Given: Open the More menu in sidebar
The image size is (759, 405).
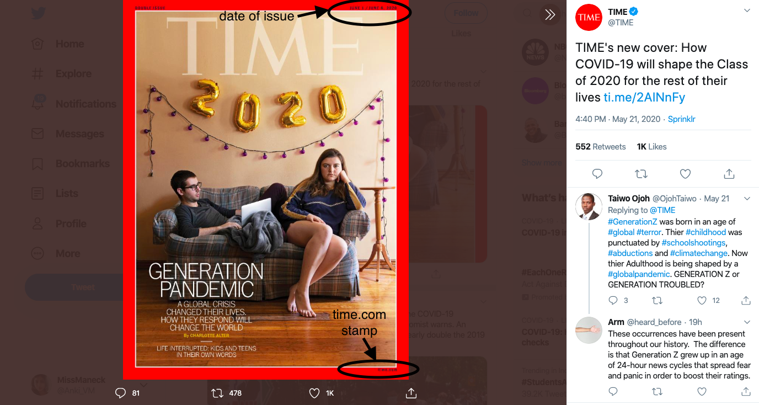Looking at the screenshot, I should pos(56,253).
